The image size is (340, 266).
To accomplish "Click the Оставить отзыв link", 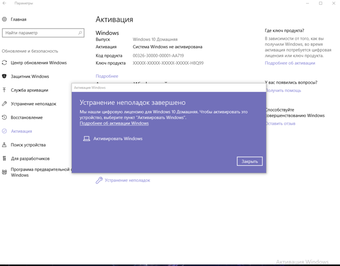I will coord(280,123).
